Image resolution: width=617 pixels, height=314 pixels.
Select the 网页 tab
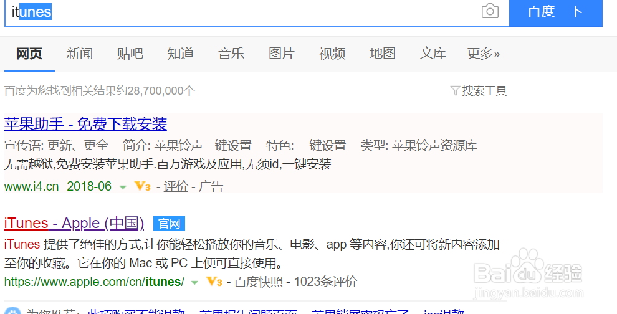point(29,54)
